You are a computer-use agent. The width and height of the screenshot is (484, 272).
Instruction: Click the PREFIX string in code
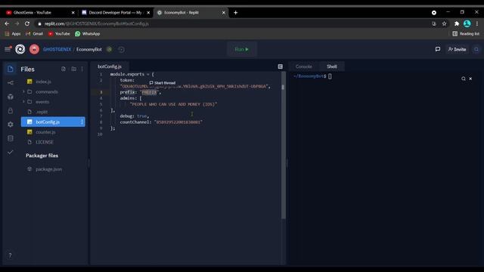tap(150, 92)
